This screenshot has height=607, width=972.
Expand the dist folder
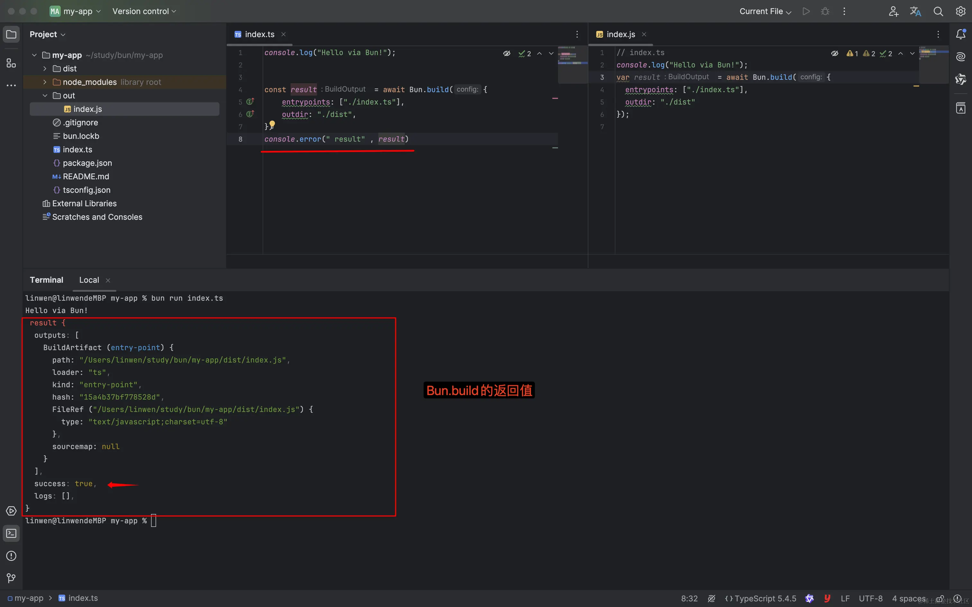pyautogui.click(x=45, y=69)
